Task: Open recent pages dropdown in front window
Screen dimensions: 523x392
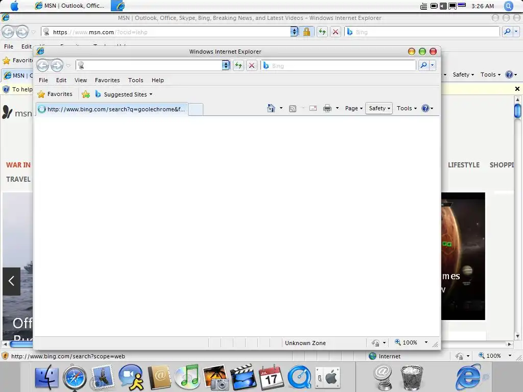Action: pyautogui.click(x=68, y=66)
